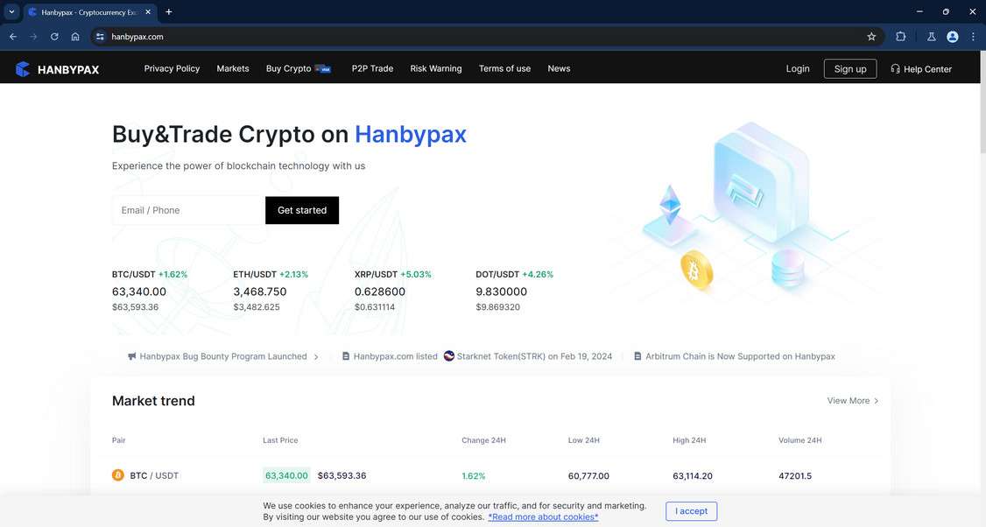Click the browser address bar URL
This screenshot has height=527, width=986.
[x=137, y=37]
